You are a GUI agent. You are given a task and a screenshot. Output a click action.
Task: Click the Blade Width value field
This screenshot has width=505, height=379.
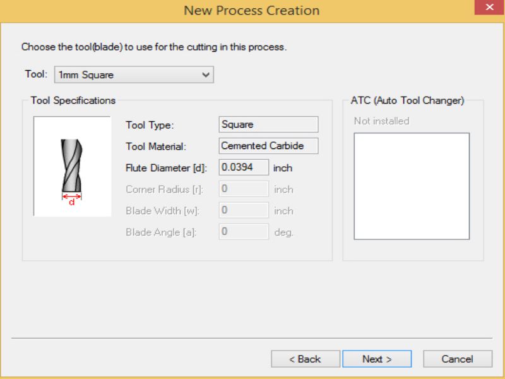[x=244, y=210]
